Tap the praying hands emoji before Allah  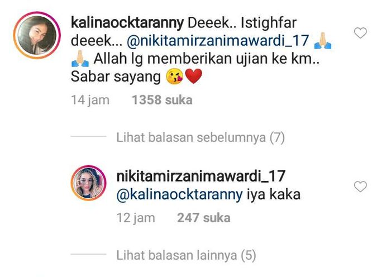pos(80,58)
